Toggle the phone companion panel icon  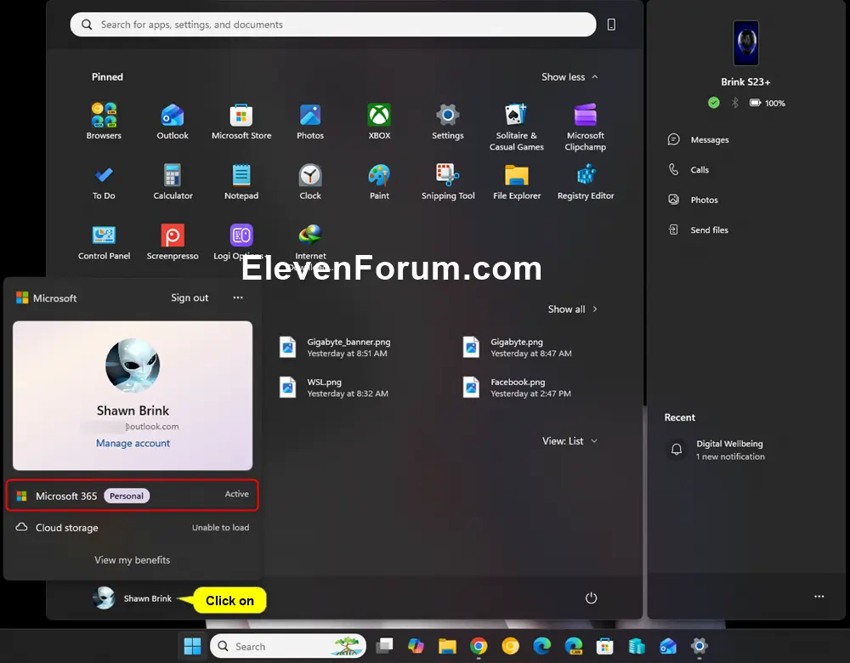(x=611, y=25)
